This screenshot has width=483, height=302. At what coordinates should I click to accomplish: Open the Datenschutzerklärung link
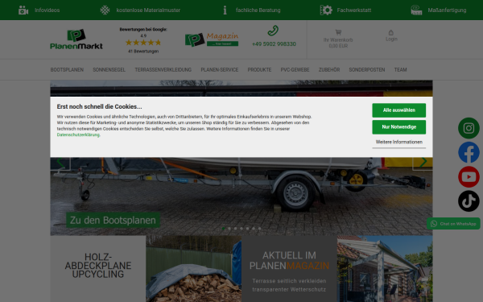pos(78,134)
